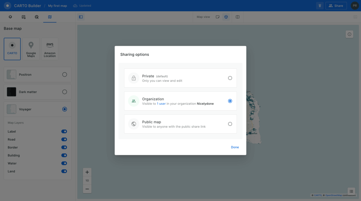The height and width of the screenshot is (201, 361).
Task: Open the Interactions tab icon
Action: point(37,17)
